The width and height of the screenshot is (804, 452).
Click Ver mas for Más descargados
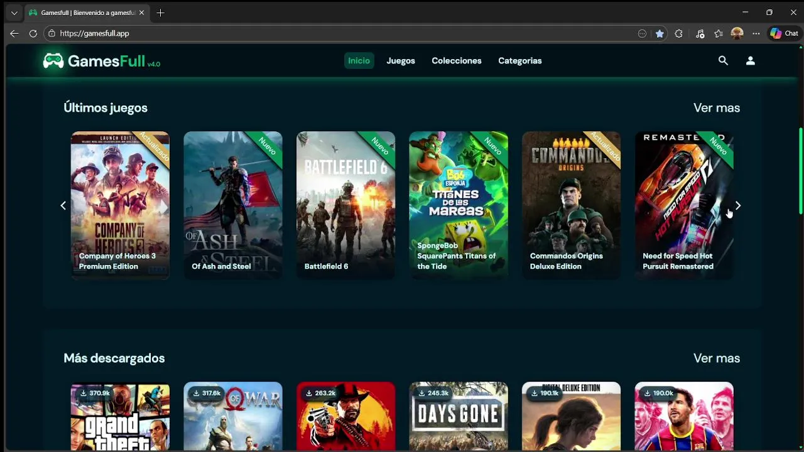coord(717,358)
